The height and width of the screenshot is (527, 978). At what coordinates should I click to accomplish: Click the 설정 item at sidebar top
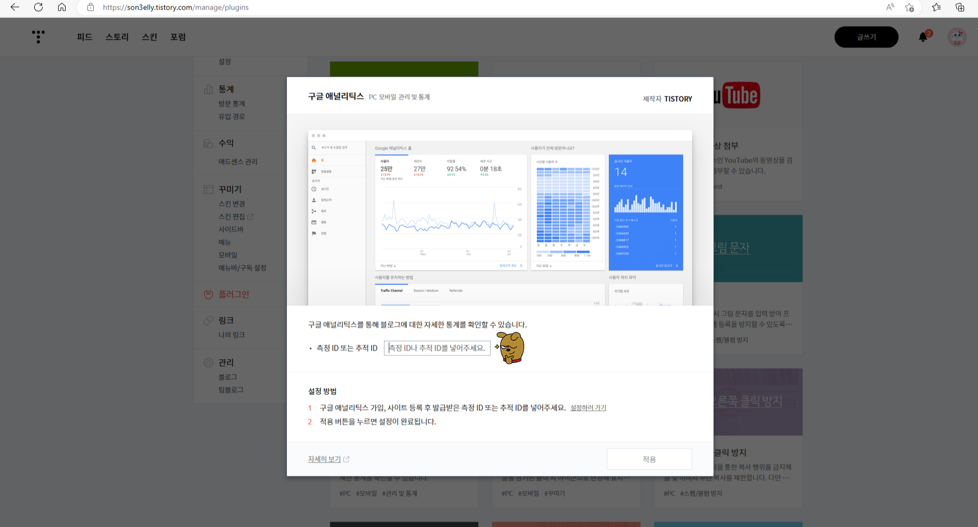pyautogui.click(x=225, y=62)
